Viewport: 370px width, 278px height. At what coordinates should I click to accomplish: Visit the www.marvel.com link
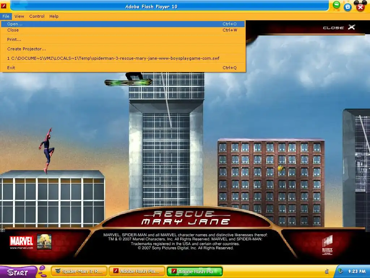tap(21, 248)
